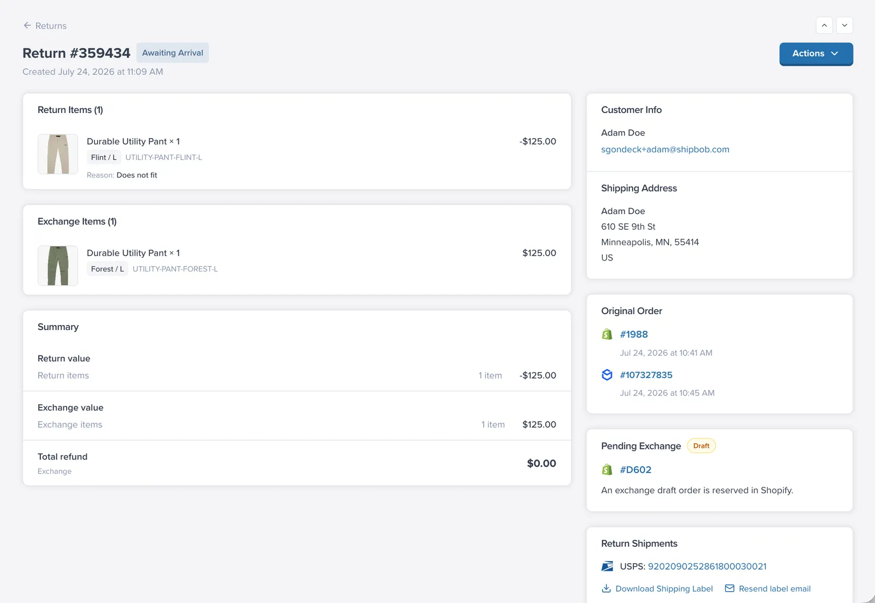The height and width of the screenshot is (603, 875).
Task: Click 'Minneapolis, MN, 55414' address line
Action: tap(650, 242)
